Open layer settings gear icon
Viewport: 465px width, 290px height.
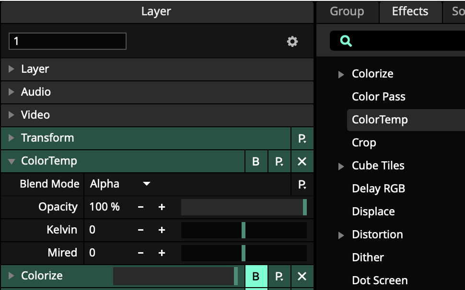tap(292, 42)
